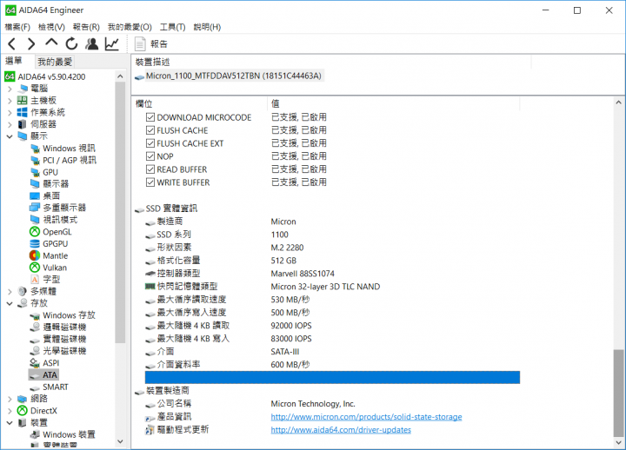Open the 邏輯磁碟機 logical drives entry
This screenshot has width=626, height=450.
[x=64, y=328]
